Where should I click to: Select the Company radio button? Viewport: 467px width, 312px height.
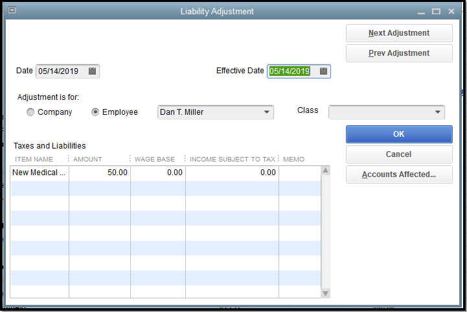pyautogui.click(x=30, y=112)
